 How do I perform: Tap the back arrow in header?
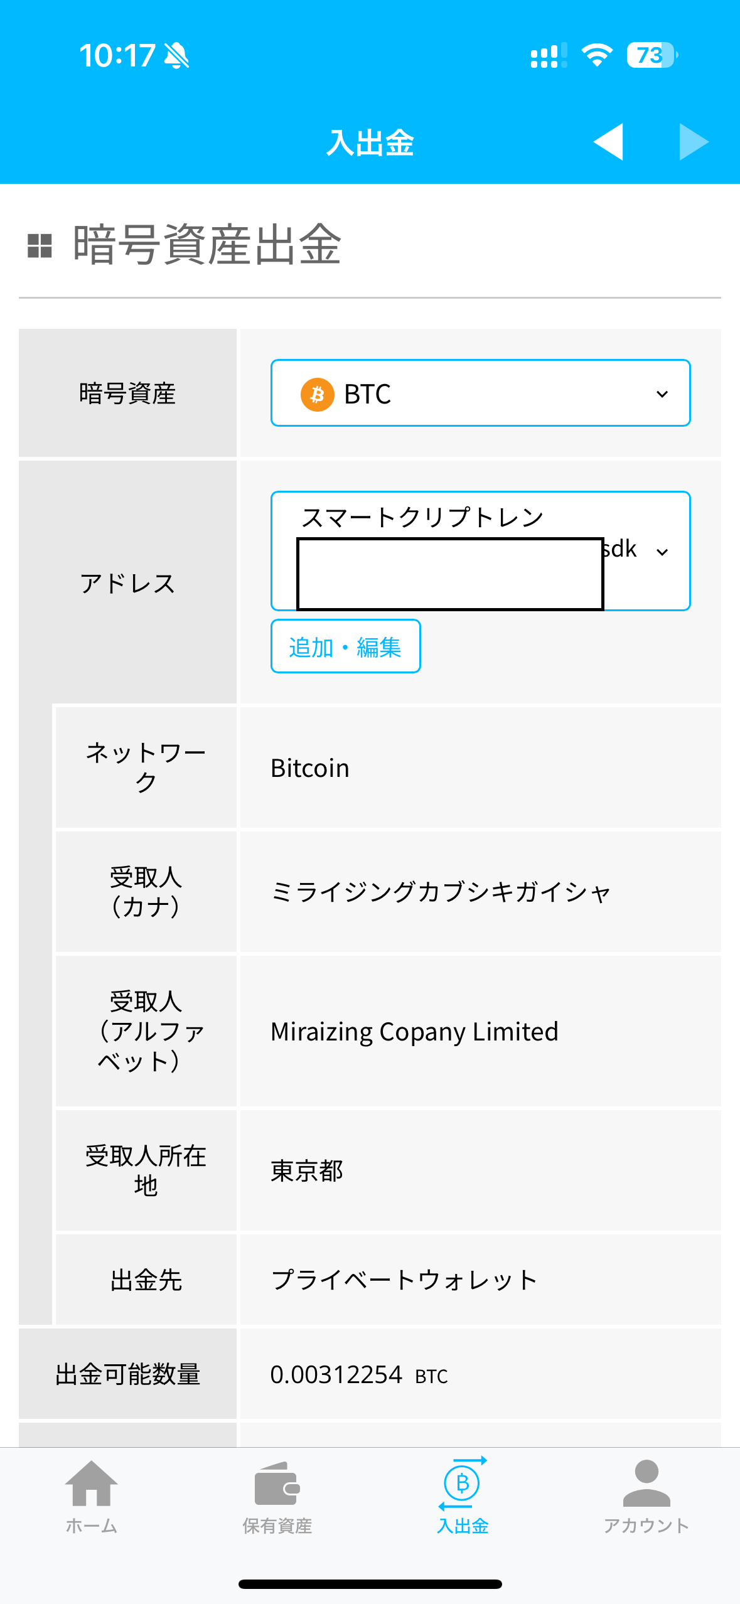click(608, 142)
